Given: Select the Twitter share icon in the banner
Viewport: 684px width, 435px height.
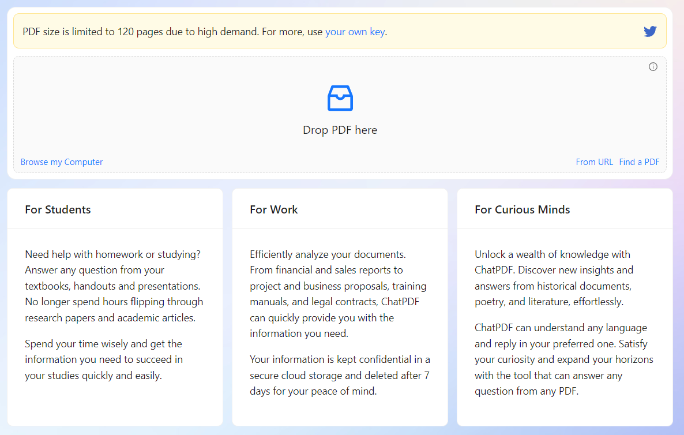Looking at the screenshot, I should pos(650,31).
